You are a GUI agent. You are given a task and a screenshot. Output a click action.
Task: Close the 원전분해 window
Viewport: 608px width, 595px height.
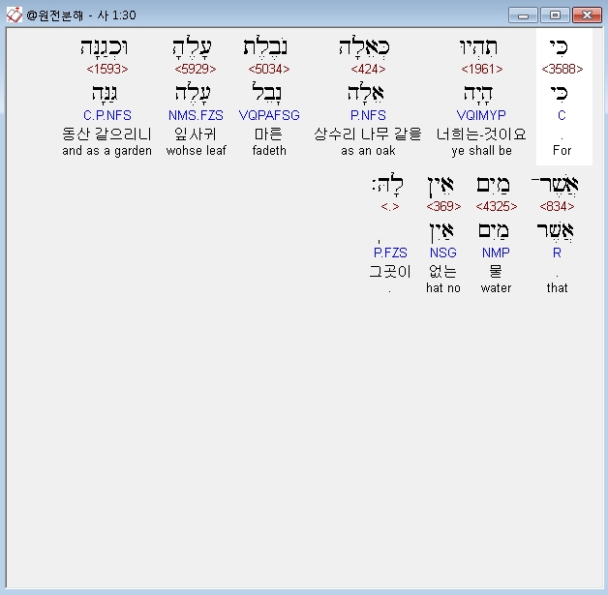pos(587,15)
